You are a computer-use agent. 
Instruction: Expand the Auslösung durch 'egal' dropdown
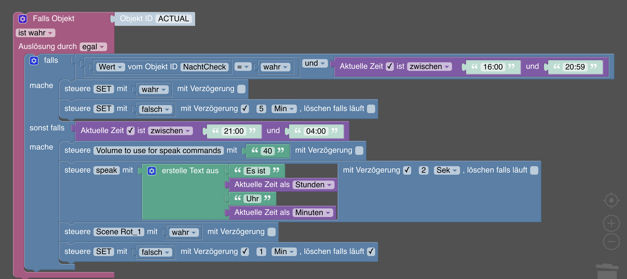[x=94, y=46]
